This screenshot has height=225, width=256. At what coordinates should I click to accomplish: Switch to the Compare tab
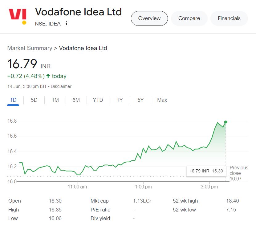[x=189, y=18]
